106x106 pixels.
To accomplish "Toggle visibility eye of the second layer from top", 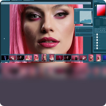I will click(x=95, y=37).
